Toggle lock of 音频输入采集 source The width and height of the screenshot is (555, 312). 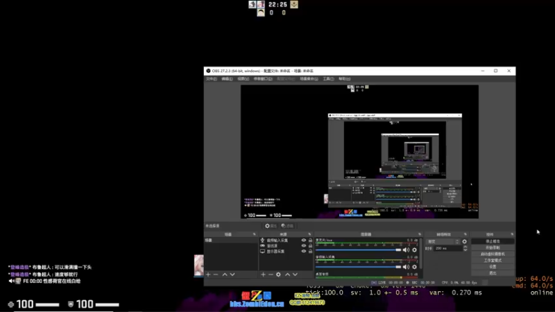point(310,240)
